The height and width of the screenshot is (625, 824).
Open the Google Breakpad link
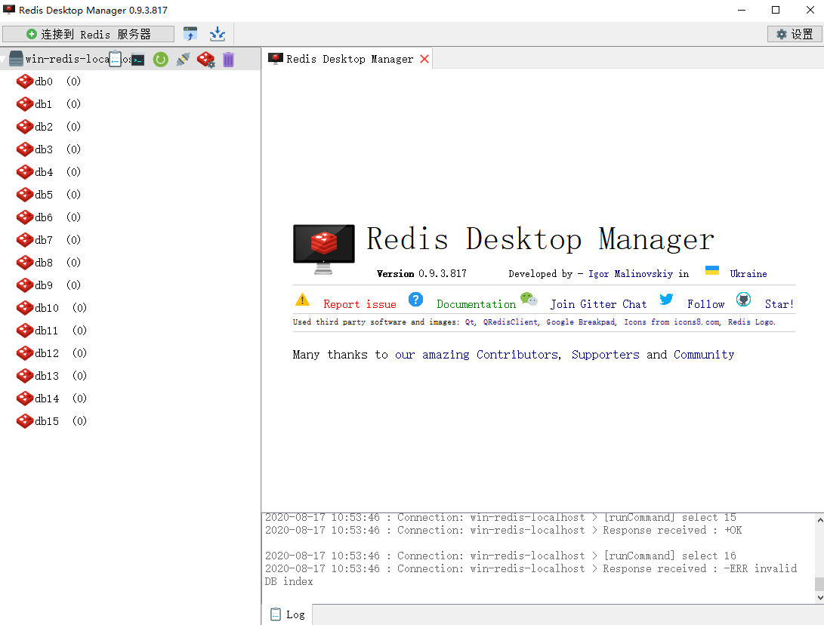click(x=582, y=322)
